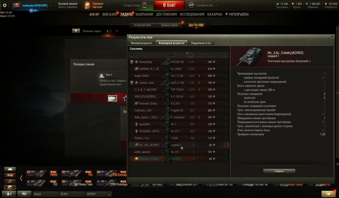Expand the platoon creation dropdown arrow
Screen dimensions: 339x198
150,5
